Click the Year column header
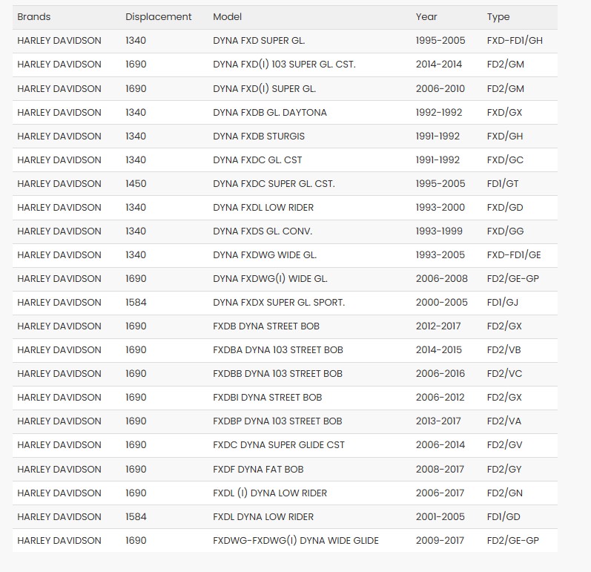This screenshot has width=591, height=572. pos(426,17)
